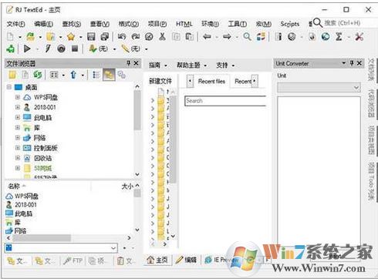Open the 支持 dropdown

225,66
